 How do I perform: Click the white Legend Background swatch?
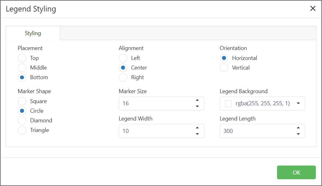coord(228,103)
